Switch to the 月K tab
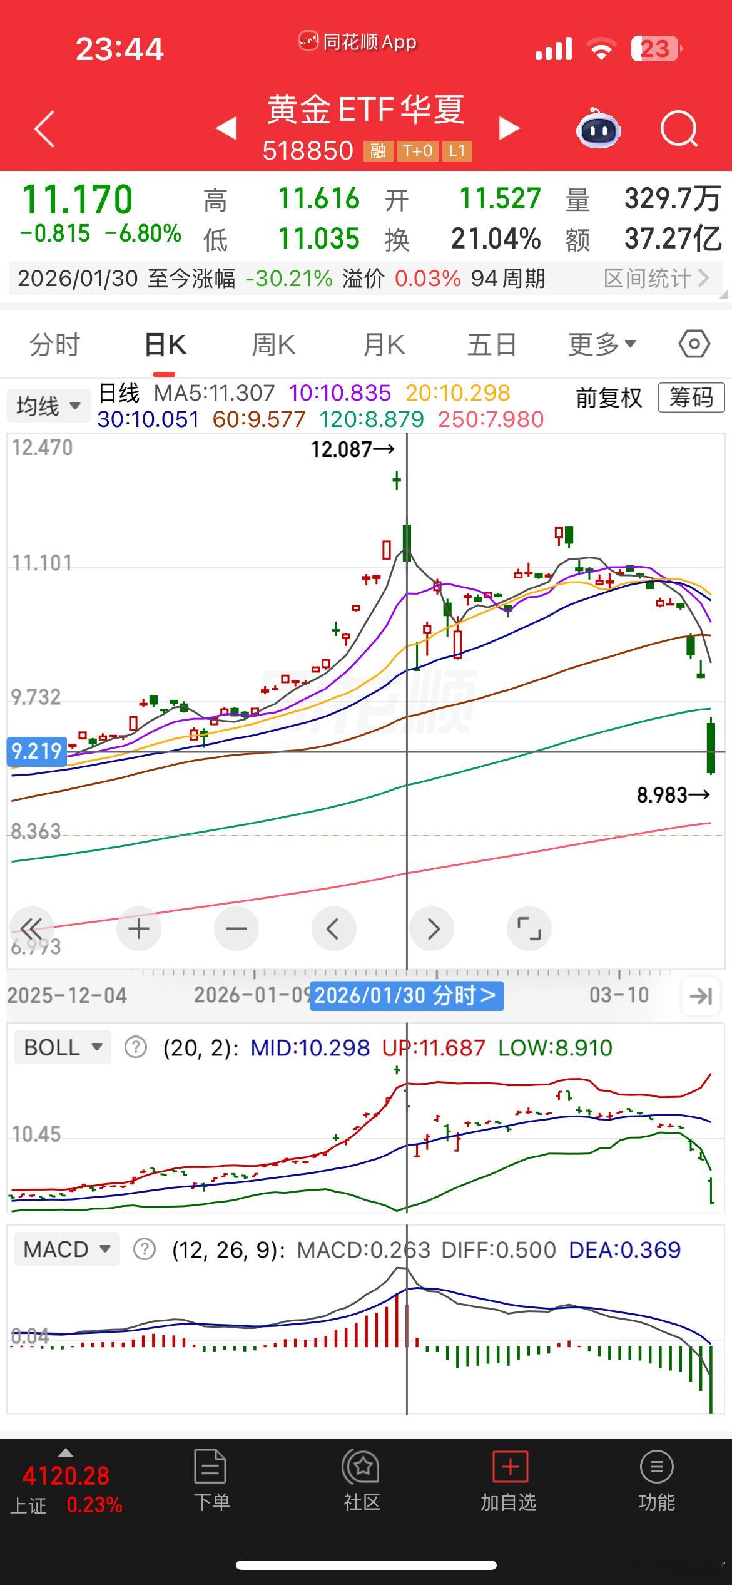Image resolution: width=732 pixels, height=1585 pixels. 384,344
